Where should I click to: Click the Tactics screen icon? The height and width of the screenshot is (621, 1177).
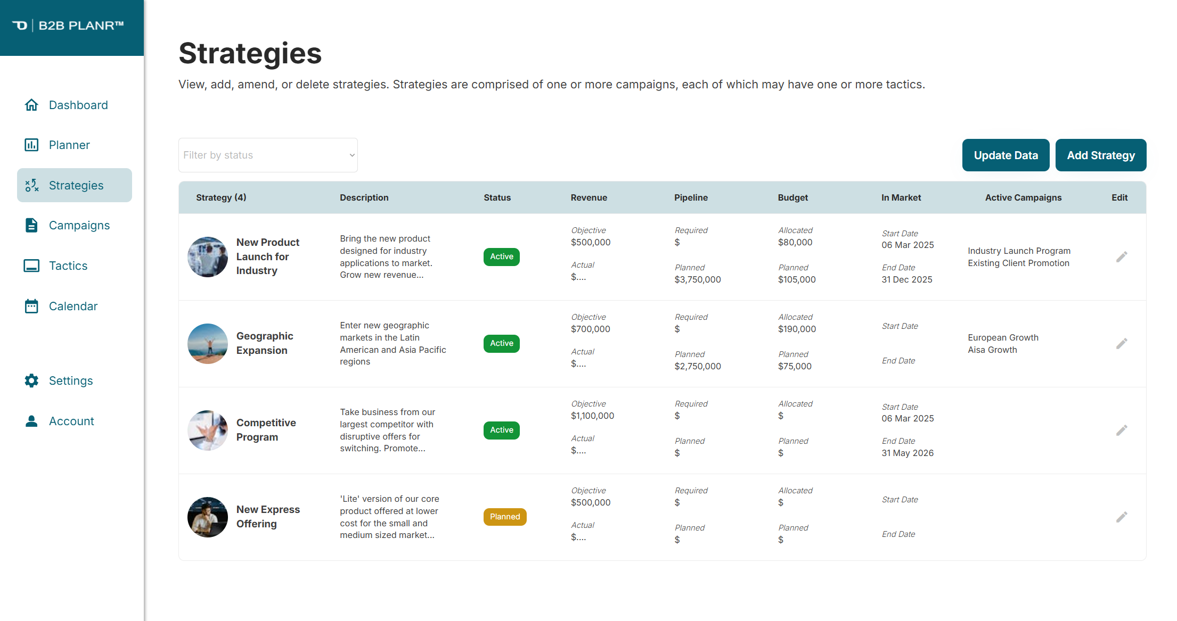[31, 266]
